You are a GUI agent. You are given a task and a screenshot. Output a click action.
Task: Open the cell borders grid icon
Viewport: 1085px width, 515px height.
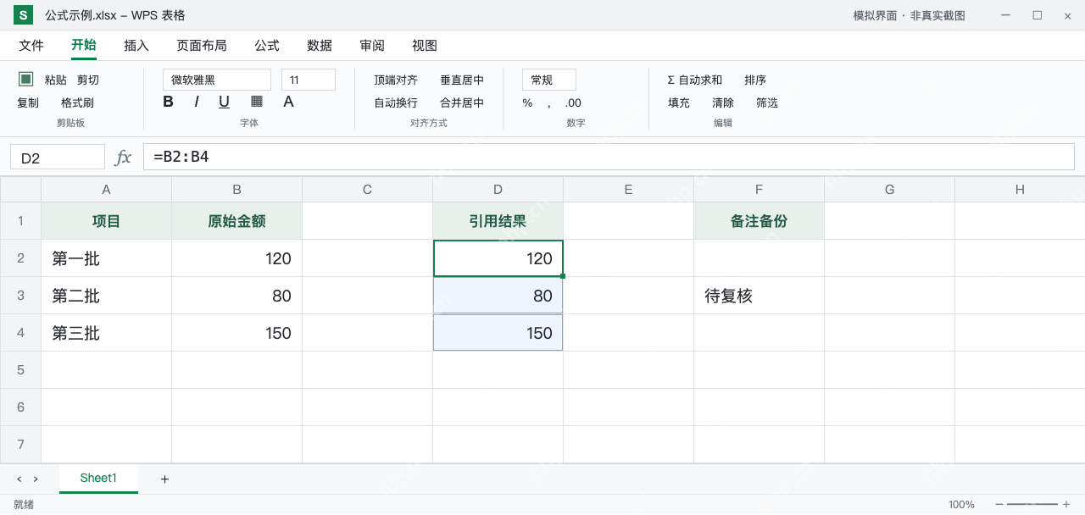[257, 102]
